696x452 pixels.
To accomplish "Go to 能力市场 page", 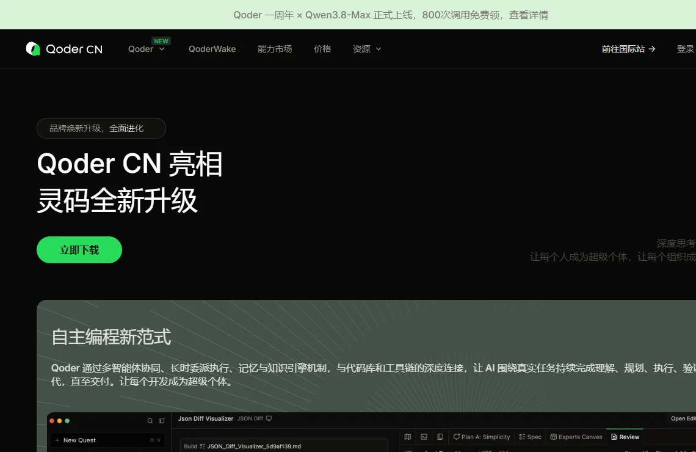I will (x=275, y=49).
